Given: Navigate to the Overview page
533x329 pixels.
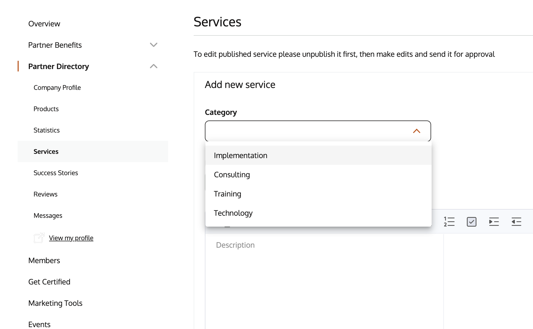Looking at the screenshot, I should pos(44,24).
